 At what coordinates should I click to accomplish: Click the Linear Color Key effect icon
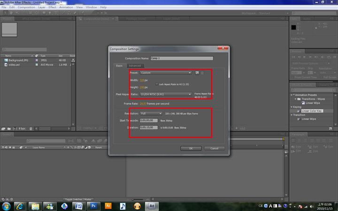tap(299, 111)
